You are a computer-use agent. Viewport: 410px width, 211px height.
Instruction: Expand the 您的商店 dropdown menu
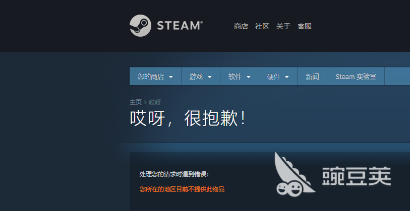155,76
